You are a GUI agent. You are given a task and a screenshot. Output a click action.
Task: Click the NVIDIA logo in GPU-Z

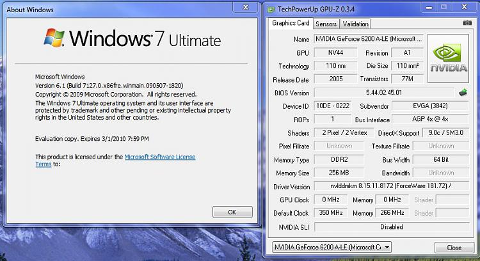tap(448, 58)
